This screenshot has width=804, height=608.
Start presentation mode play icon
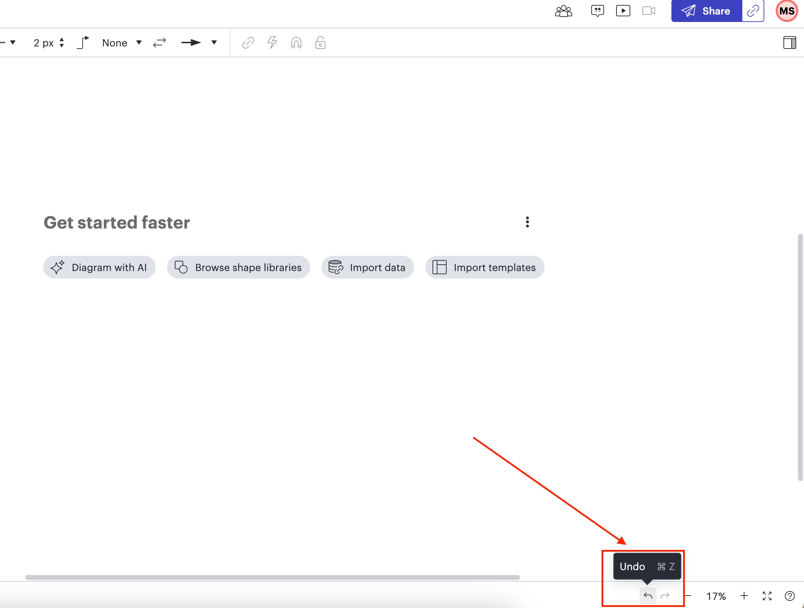tap(623, 11)
